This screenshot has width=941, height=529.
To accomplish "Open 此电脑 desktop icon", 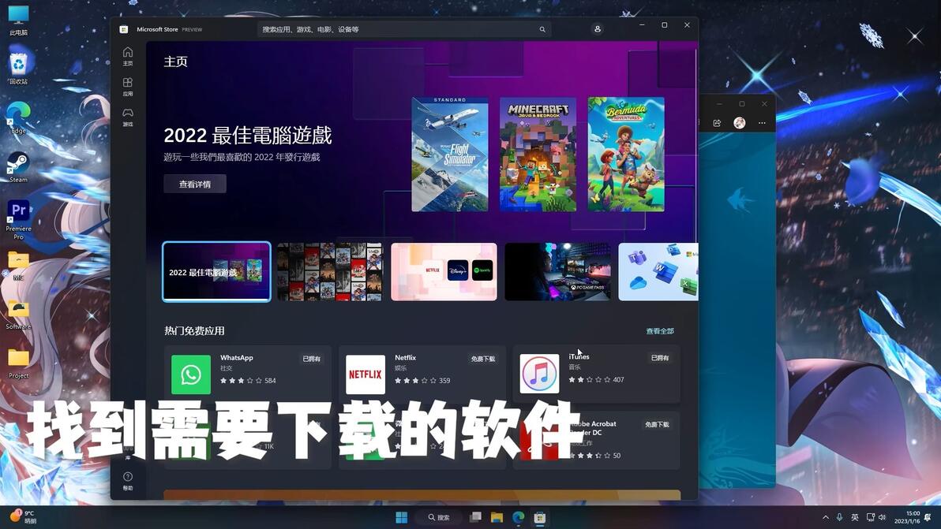I will click(18, 20).
